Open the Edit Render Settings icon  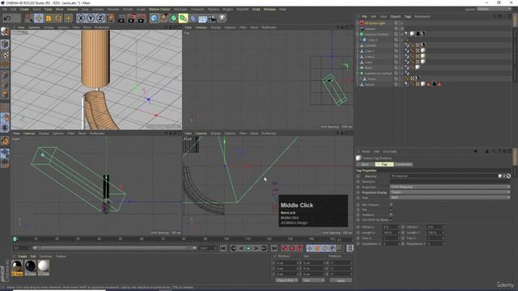pos(142,18)
